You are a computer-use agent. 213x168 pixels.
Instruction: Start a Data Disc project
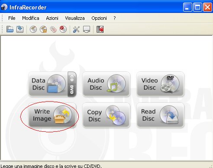pos(48,84)
